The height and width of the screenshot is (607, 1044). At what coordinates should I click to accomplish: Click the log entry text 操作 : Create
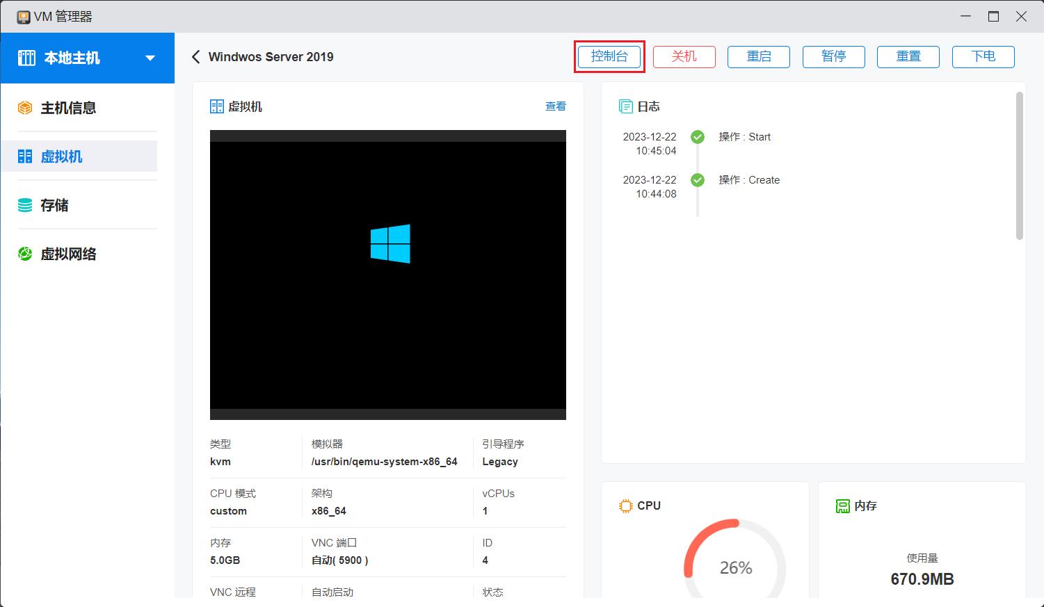[749, 180]
